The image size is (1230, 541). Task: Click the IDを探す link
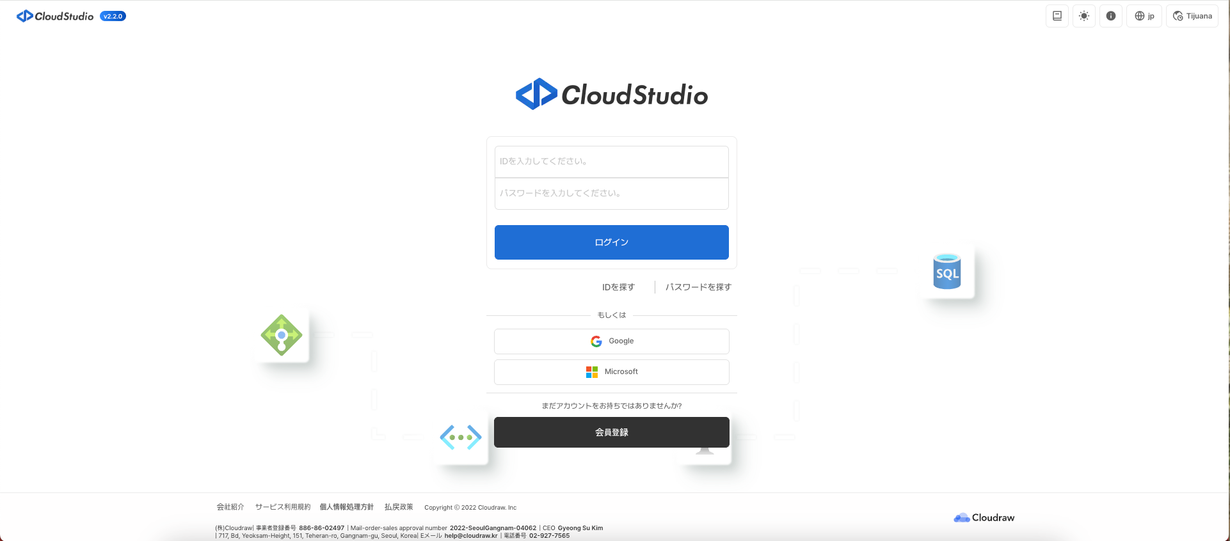tap(618, 287)
